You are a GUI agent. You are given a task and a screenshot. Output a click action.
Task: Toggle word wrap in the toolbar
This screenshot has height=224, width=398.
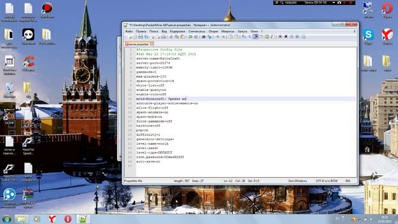coord(243,37)
